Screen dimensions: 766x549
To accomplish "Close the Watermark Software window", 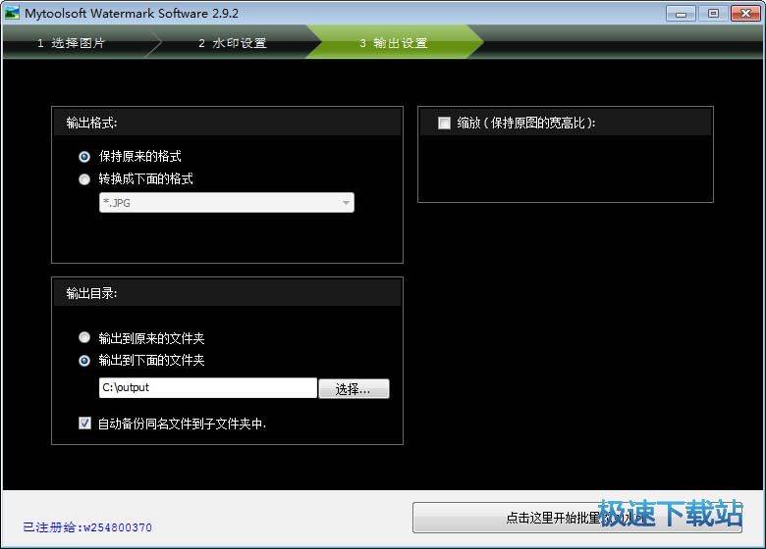I will coord(743,13).
